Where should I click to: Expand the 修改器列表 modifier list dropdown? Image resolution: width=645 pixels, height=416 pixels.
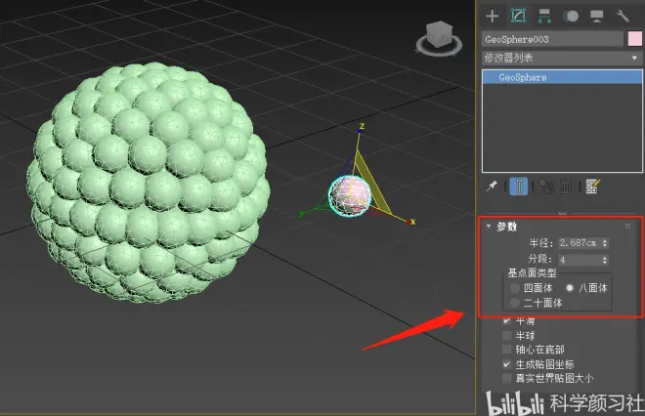562,58
